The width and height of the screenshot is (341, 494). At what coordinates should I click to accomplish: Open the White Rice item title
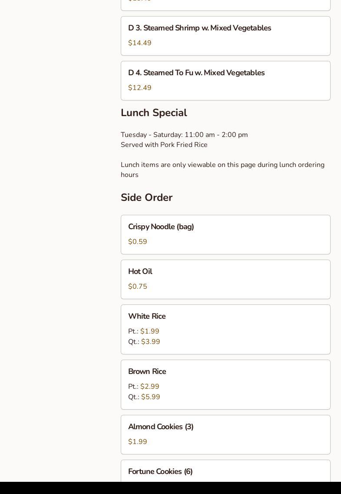click(147, 317)
